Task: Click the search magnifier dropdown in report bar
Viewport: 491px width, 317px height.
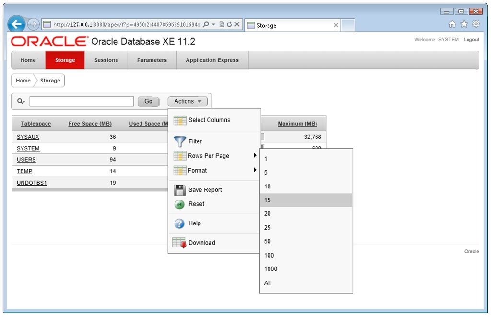Action: tap(21, 101)
